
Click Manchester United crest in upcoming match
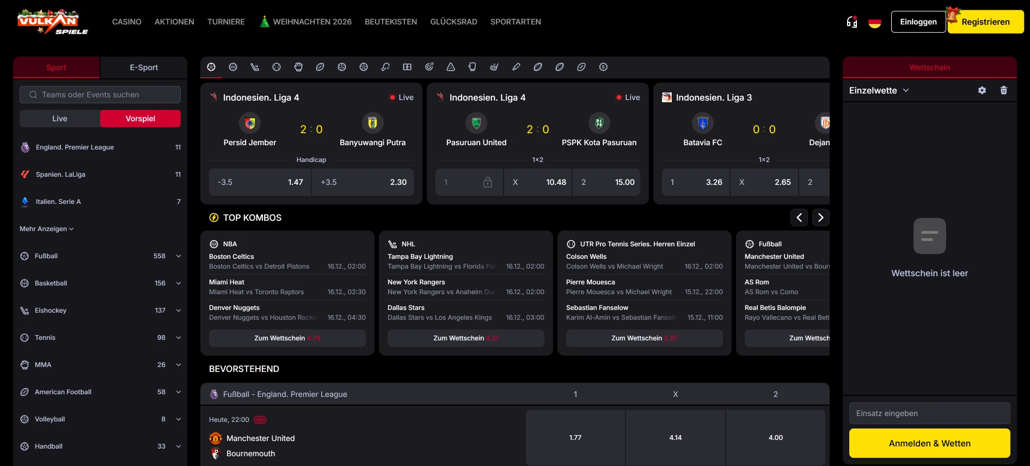216,438
